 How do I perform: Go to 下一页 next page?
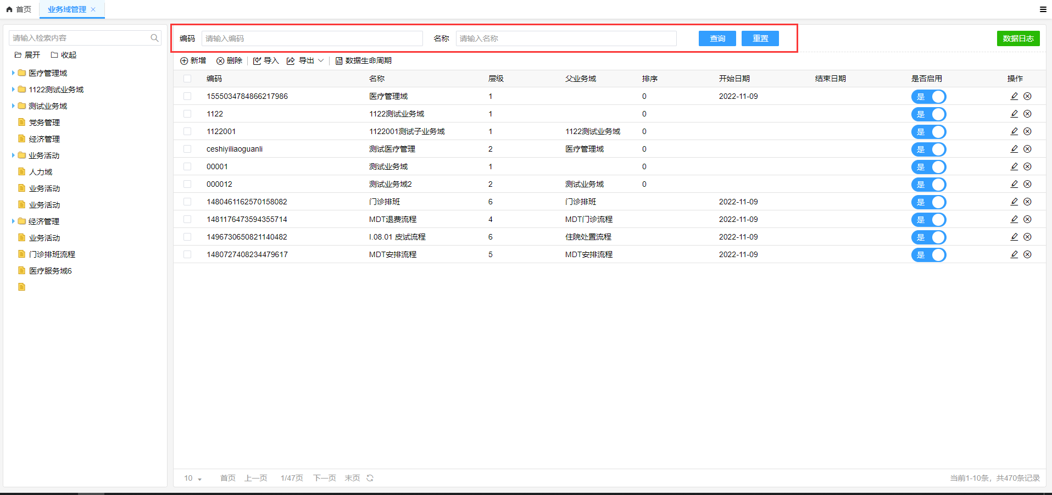click(325, 478)
